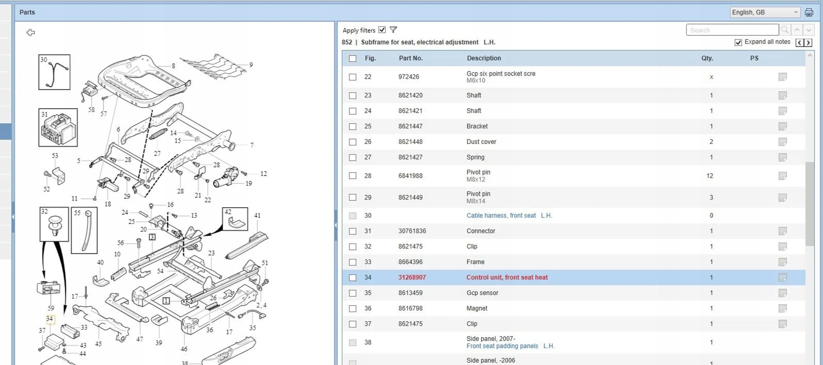Screen dimensions: 823x365
Task: Click previous section arrow button
Action: [x=800, y=42]
